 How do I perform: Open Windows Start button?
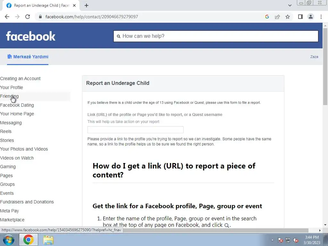click(x=9, y=240)
